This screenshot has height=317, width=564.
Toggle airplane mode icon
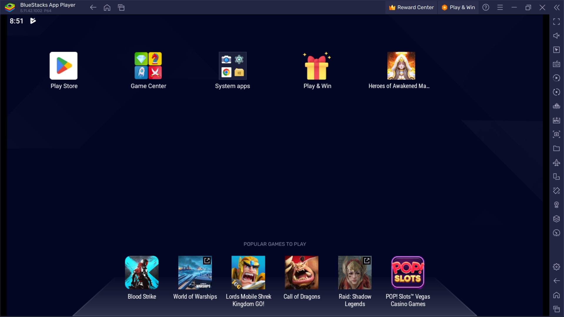pyautogui.click(x=556, y=162)
